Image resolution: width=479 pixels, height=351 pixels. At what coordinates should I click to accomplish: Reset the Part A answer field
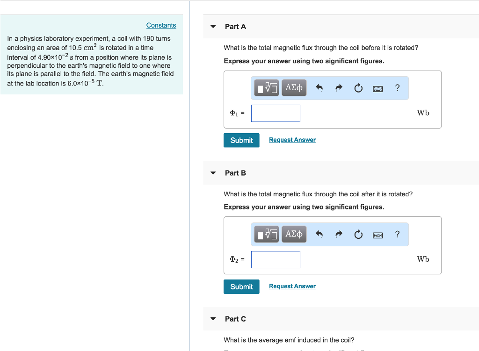358,87
